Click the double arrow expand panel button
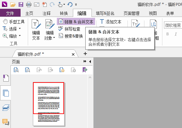 tap(85, 61)
